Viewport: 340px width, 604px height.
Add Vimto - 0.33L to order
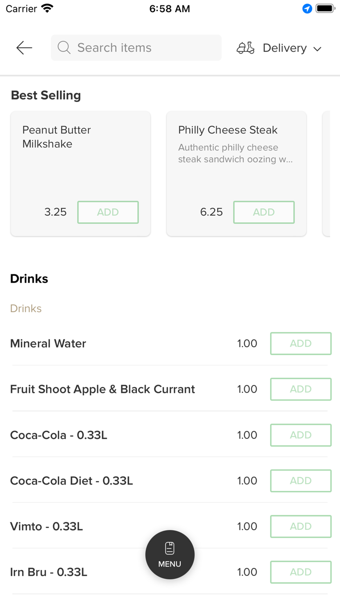(x=301, y=526)
